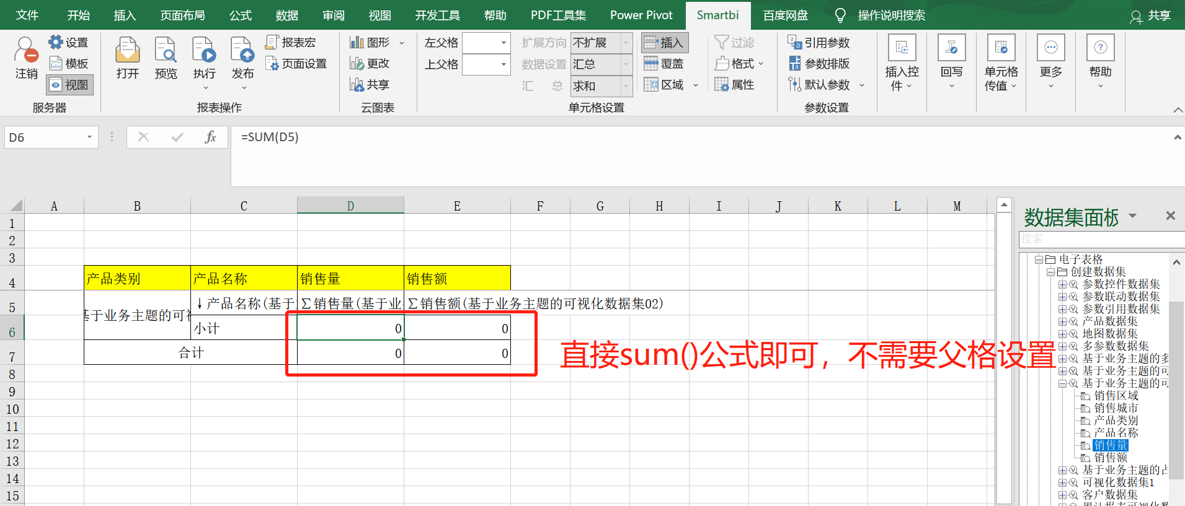
Task: Click the formula bar cancel X icon
Action: [143, 137]
